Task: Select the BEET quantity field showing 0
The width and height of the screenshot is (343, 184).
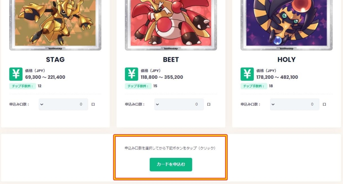Action: [179, 104]
